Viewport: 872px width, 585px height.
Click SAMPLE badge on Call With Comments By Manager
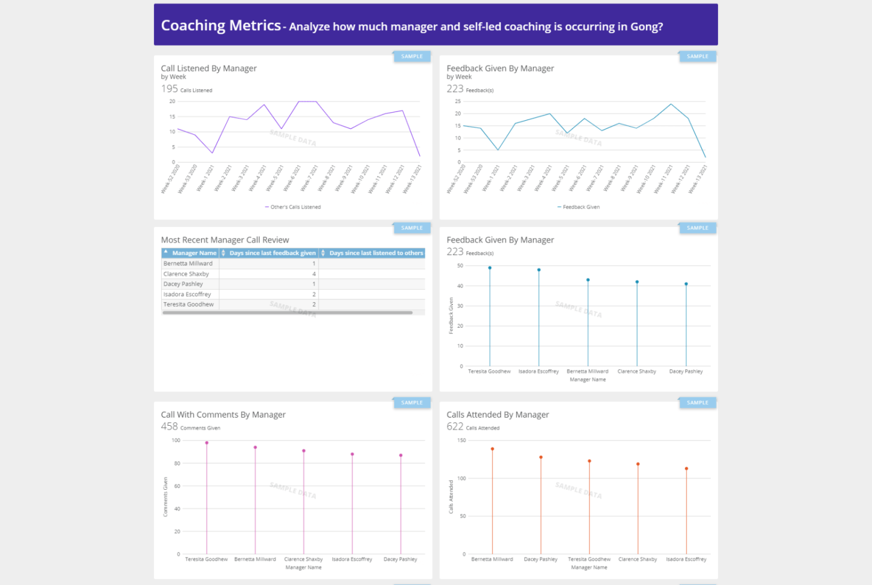coord(412,403)
